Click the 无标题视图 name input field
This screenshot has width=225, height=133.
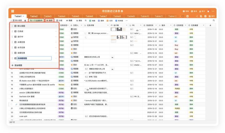[x=34, y=58]
